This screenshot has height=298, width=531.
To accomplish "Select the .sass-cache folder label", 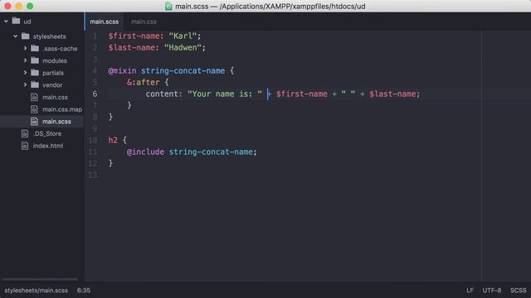I will coord(60,49).
